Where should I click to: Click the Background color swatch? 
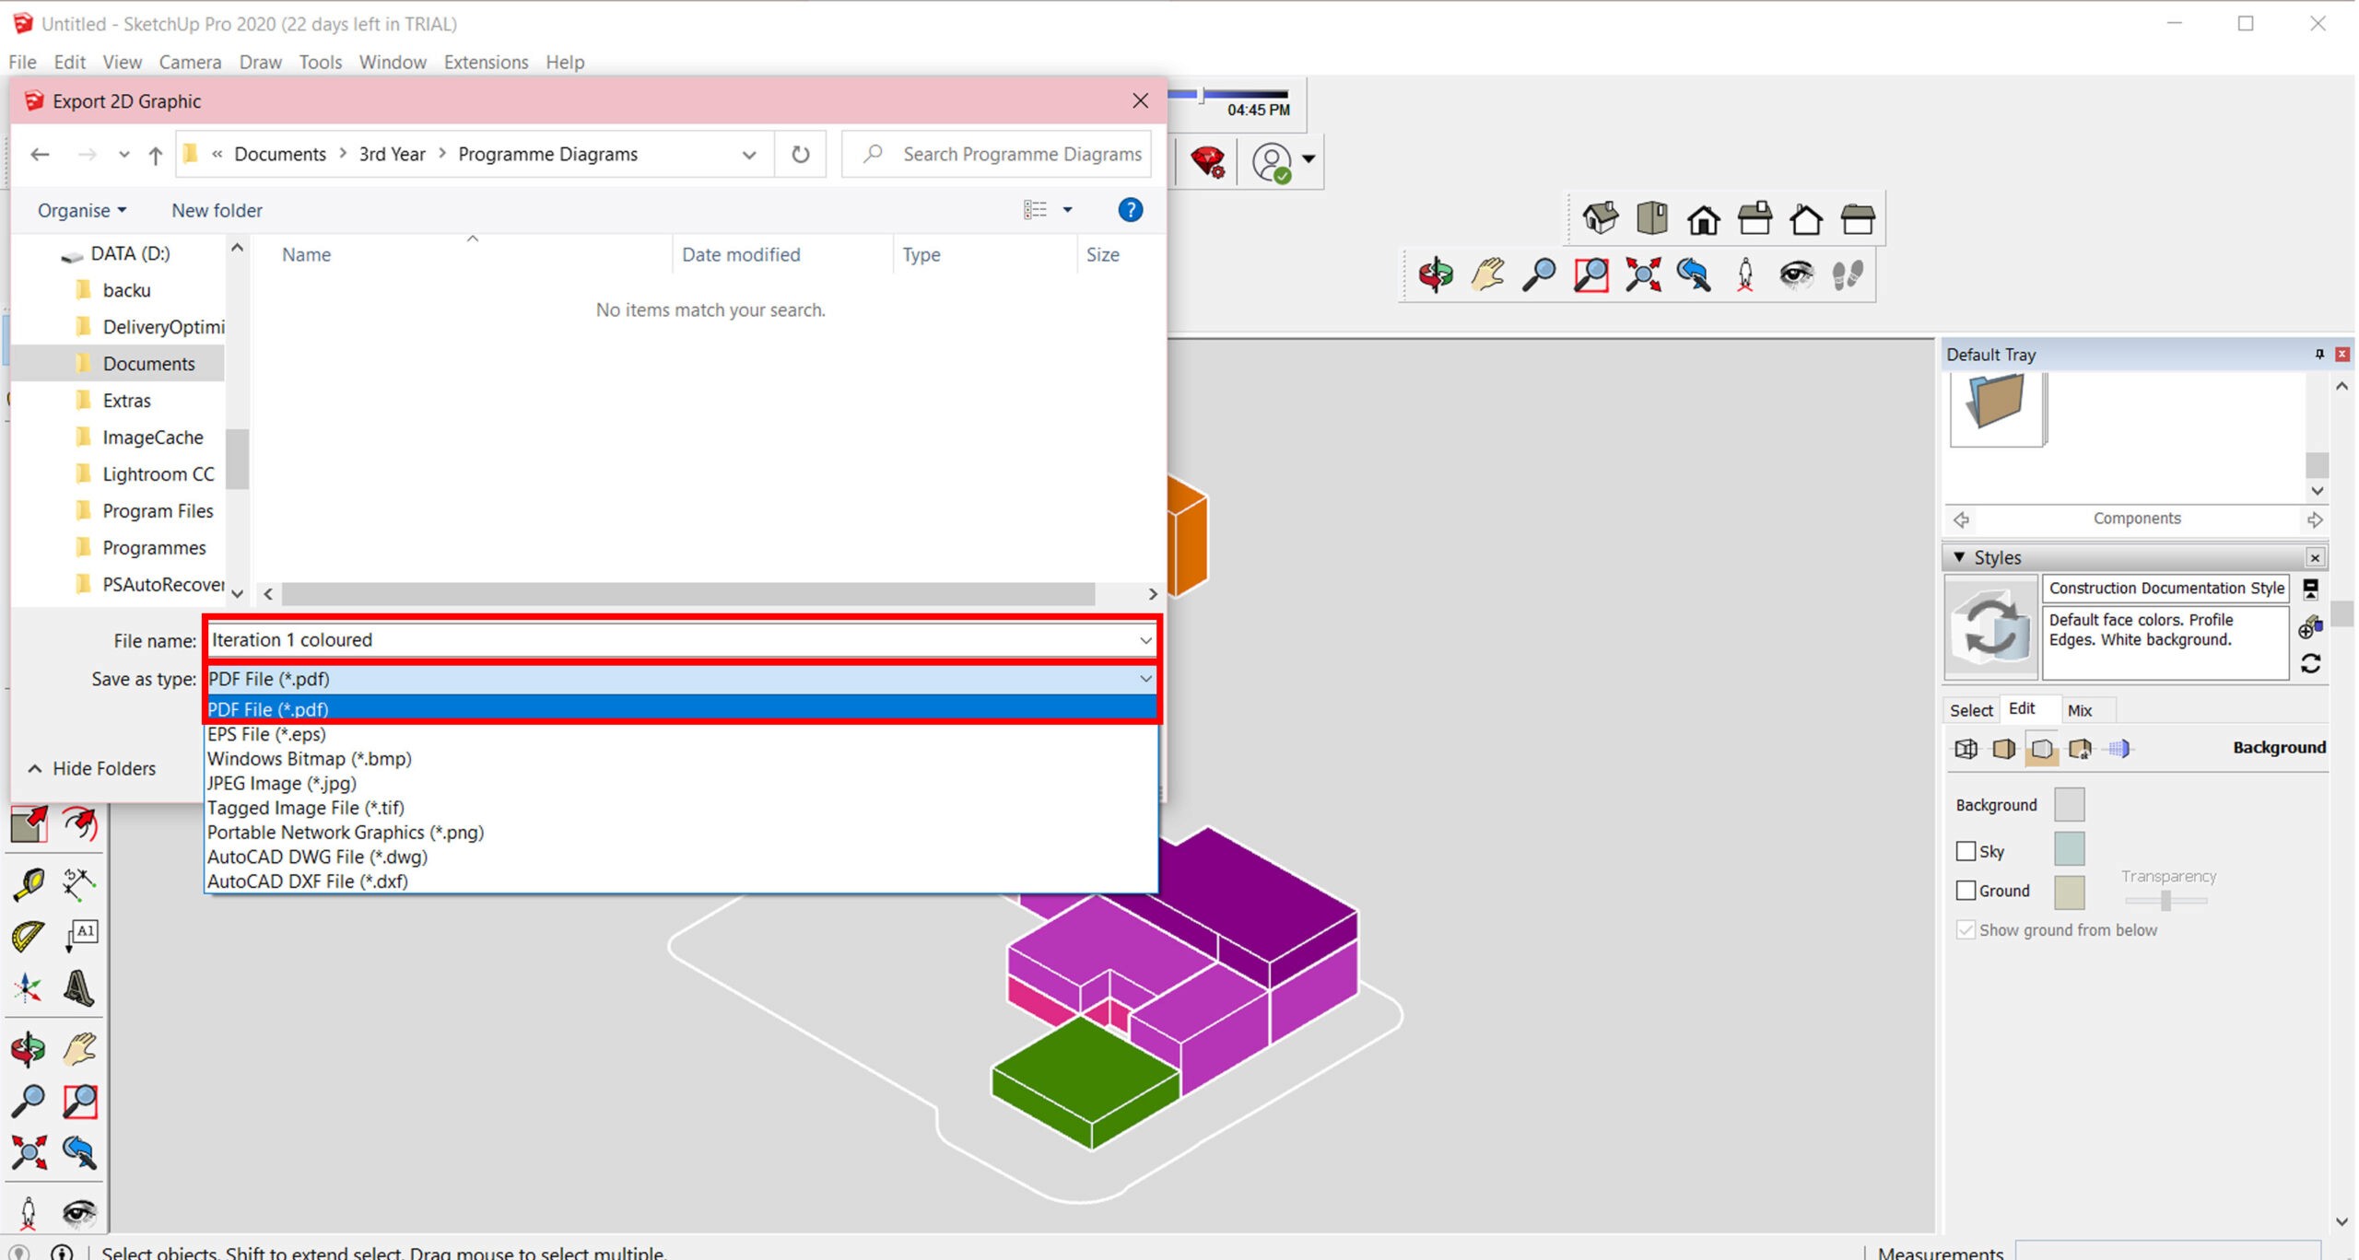pos(2069,804)
